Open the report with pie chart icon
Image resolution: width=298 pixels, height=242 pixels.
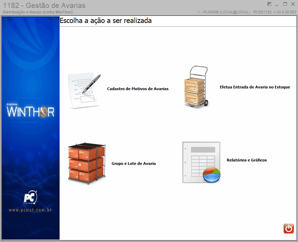(201, 162)
